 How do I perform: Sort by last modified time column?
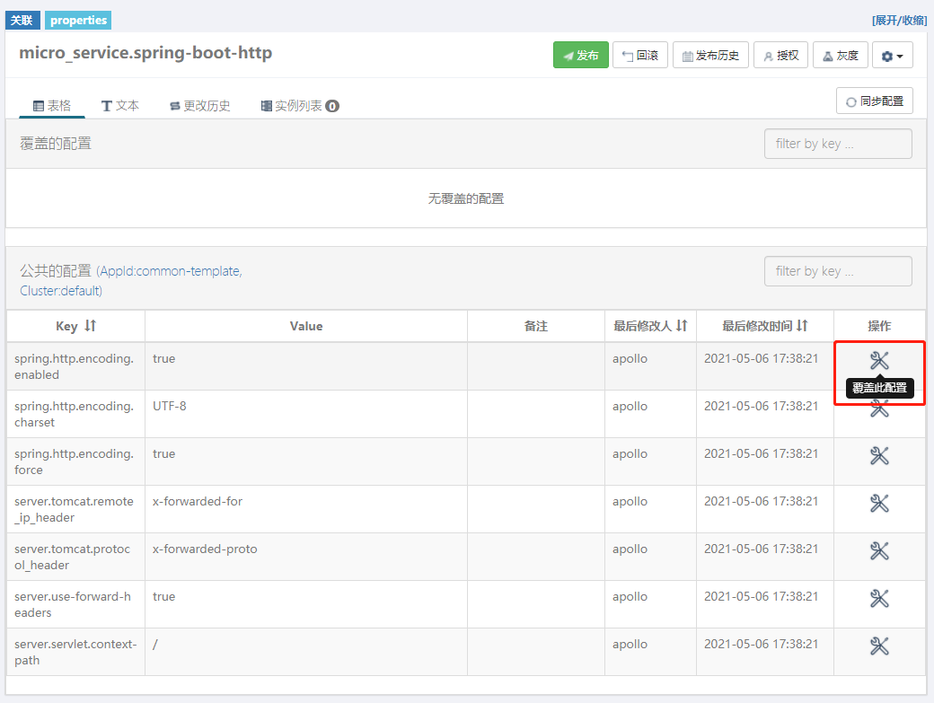click(x=802, y=326)
